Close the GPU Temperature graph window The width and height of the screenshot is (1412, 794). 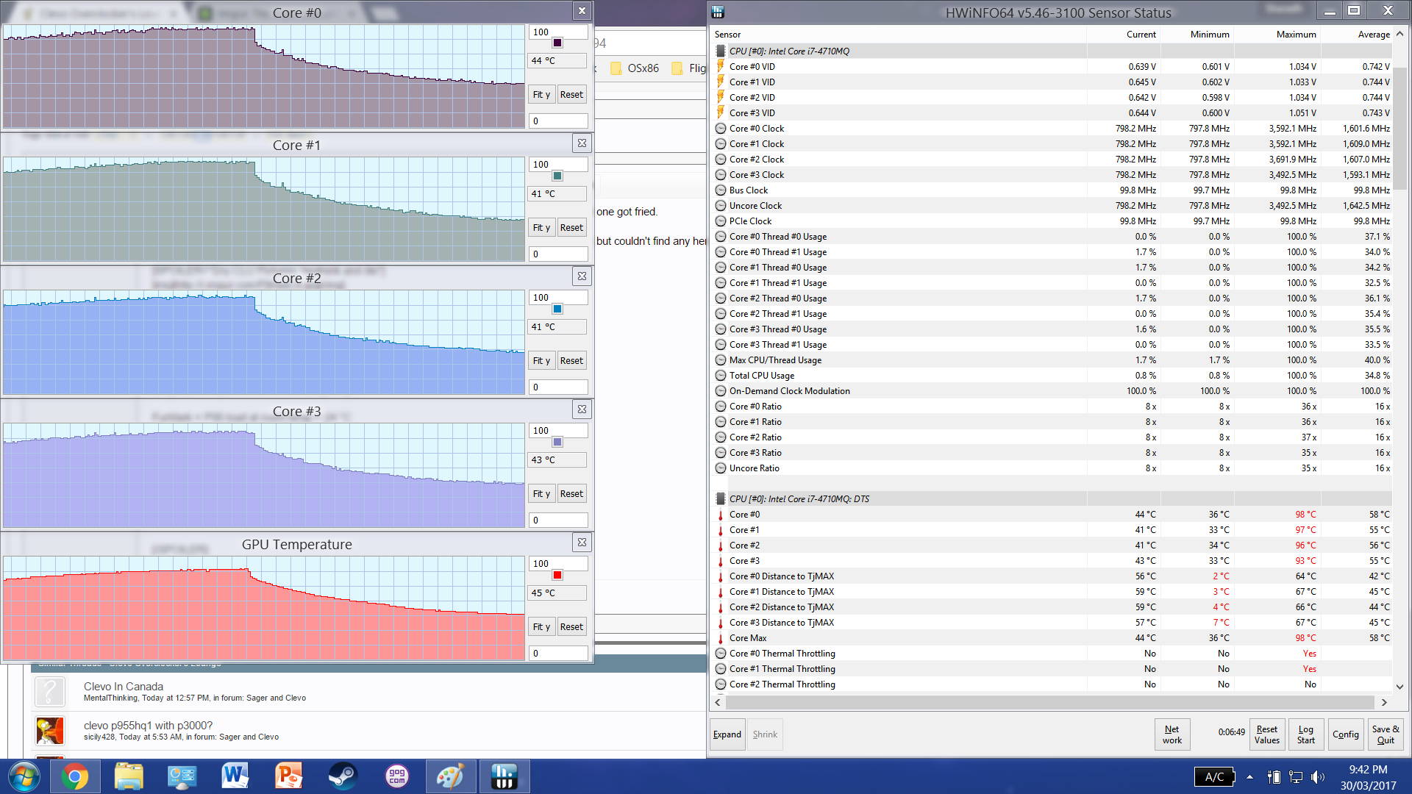(582, 543)
